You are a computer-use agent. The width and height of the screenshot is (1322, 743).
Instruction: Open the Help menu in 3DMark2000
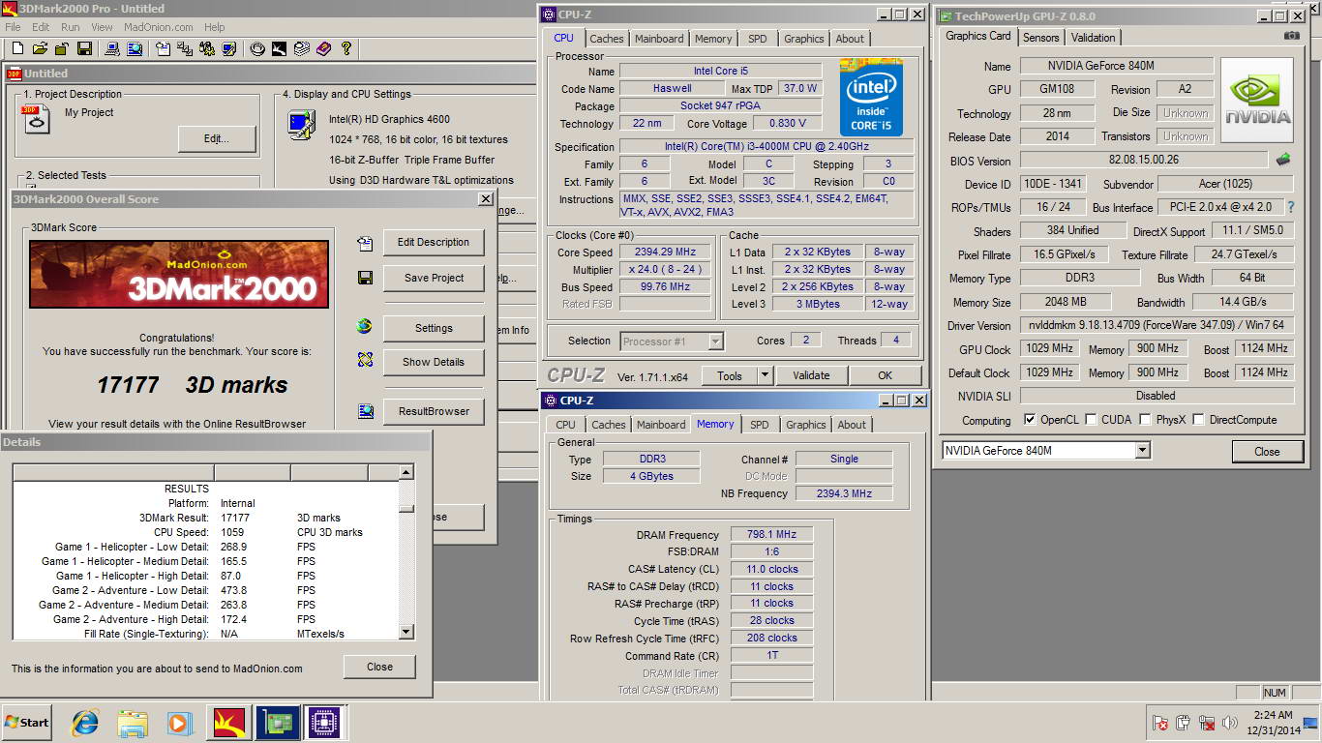[x=214, y=27]
